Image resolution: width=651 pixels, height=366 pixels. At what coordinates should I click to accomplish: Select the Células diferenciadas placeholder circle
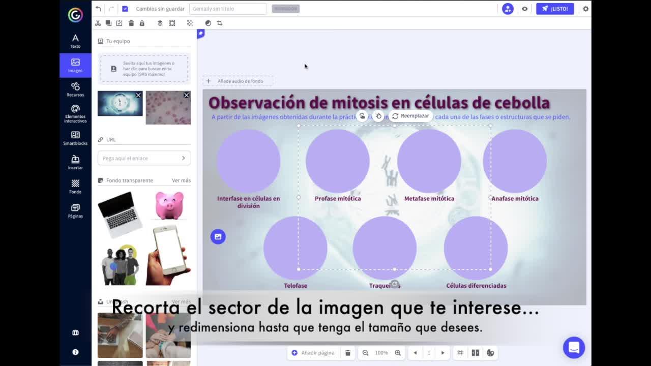476,248
